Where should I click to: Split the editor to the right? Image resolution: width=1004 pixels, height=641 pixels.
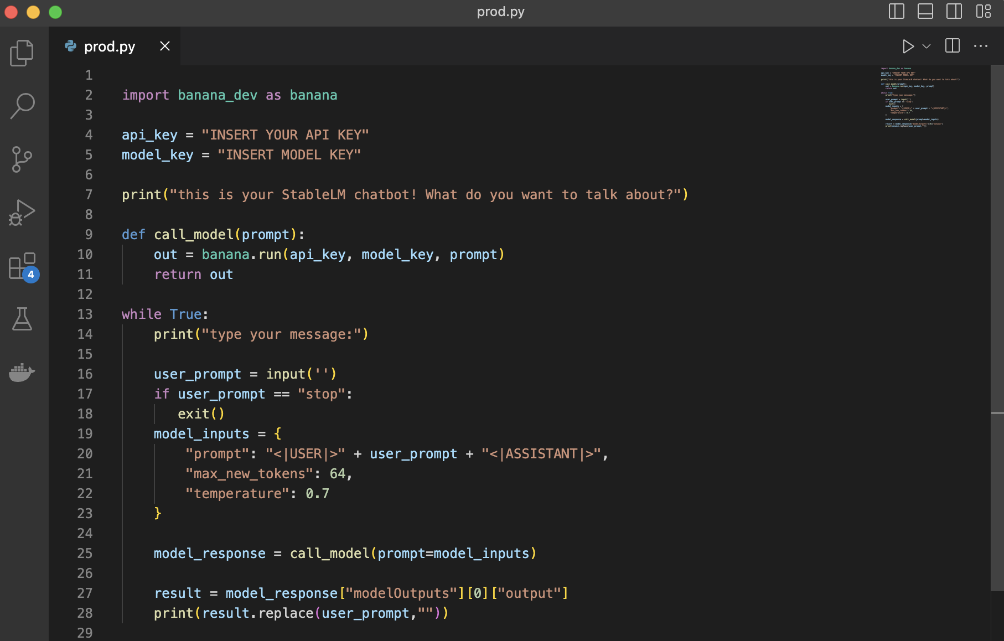point(952,46)
